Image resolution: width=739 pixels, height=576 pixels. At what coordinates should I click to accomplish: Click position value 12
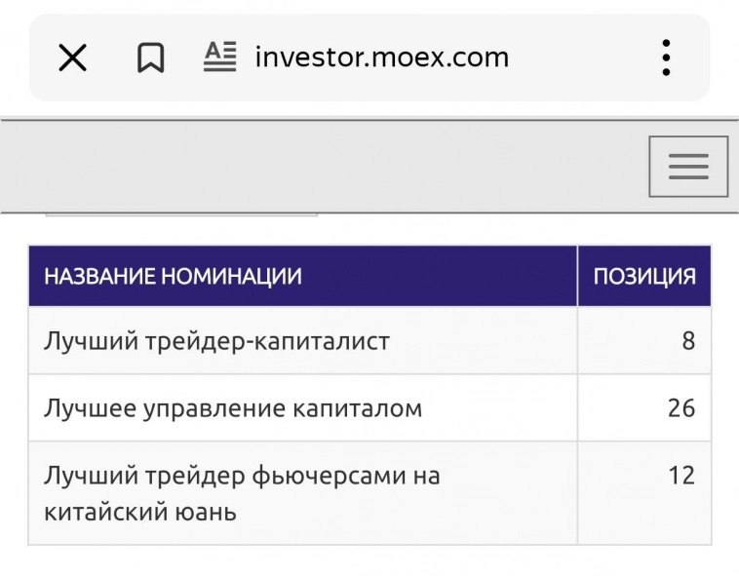click(681, 476)
